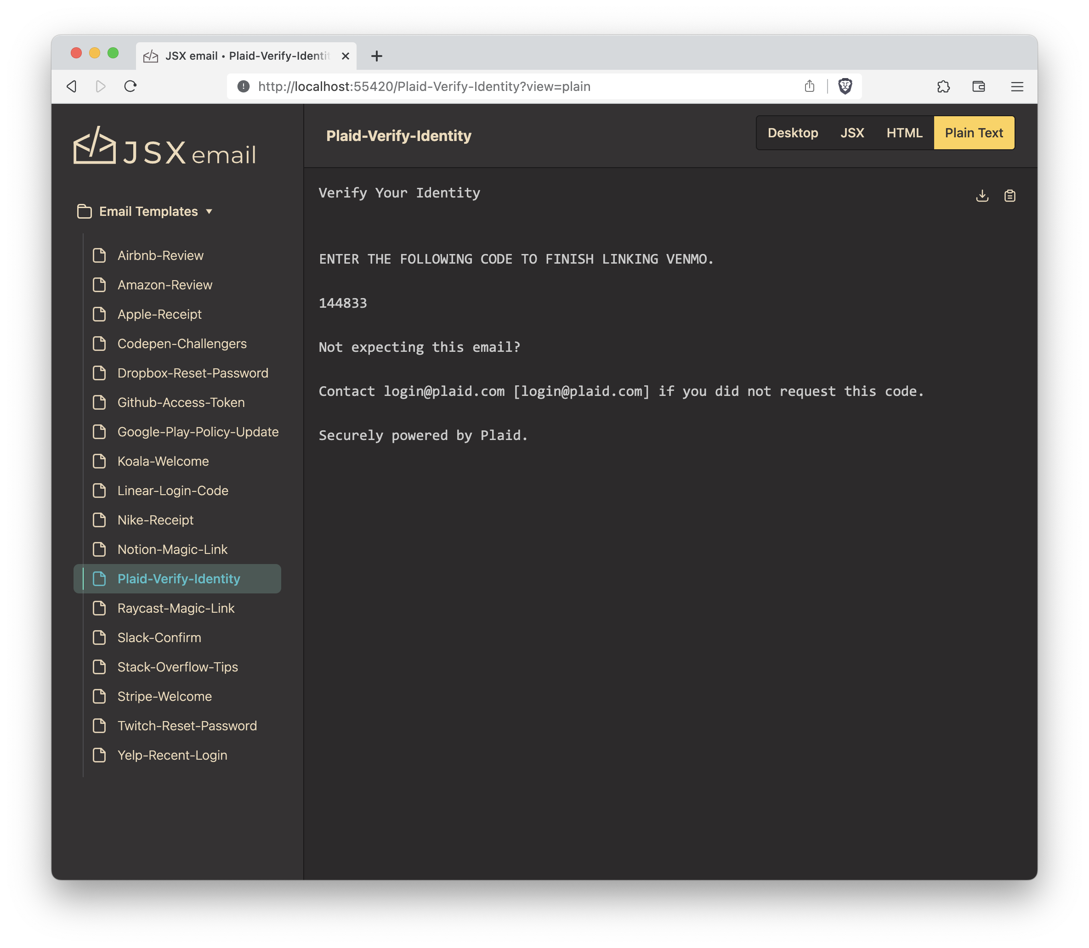Click the 'Verify Your Identity' text line

[399, 193]
